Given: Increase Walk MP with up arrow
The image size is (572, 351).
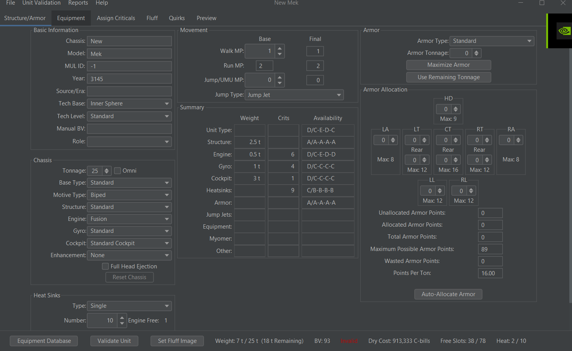Looking at the screenshot, I should 280,48.
